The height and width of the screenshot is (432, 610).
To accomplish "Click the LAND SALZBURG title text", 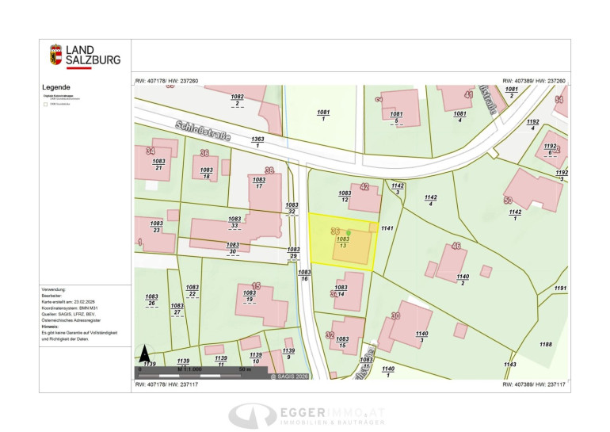I will point(93,55).
